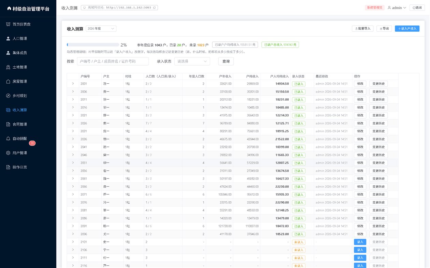The image size is (430, 268).
Task: Click the 退出 logout button
Action: tap(417, 7)
